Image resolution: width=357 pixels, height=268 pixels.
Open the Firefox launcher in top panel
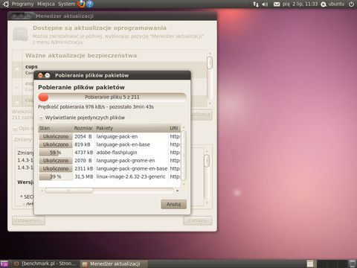(81, 4)
